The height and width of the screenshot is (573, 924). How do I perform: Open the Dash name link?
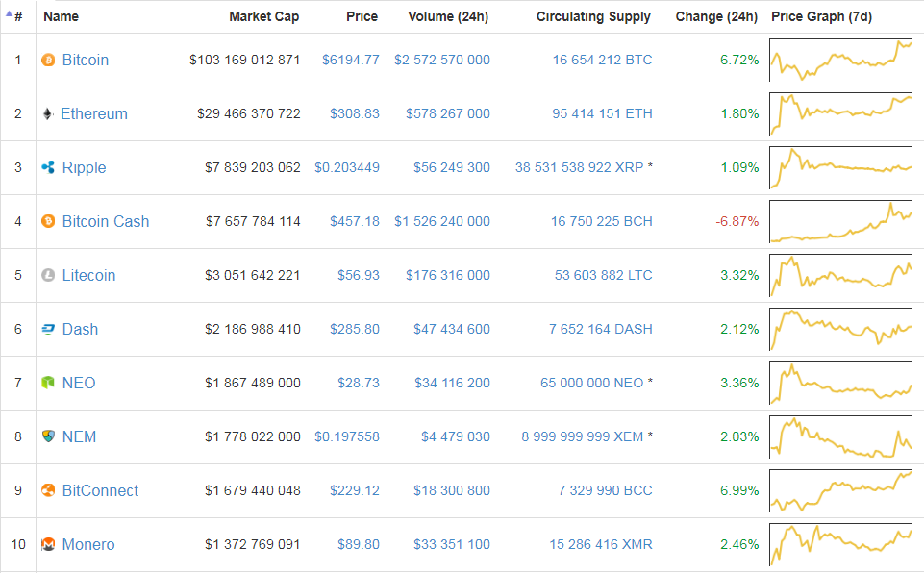(x=80, y=329)
